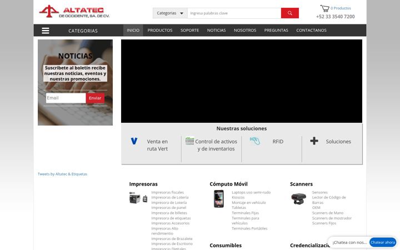Open Montaje en vehículo link

pyautogui.click(x=249, y=203)
